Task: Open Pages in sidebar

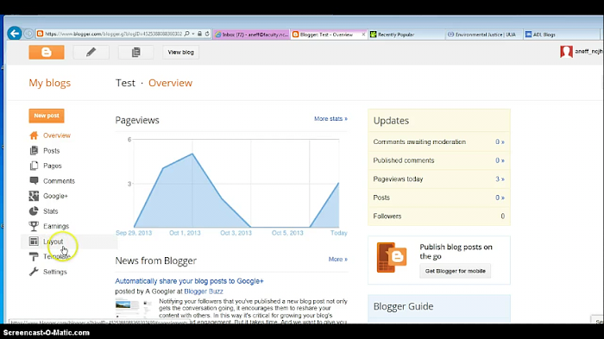Action: 53,166
